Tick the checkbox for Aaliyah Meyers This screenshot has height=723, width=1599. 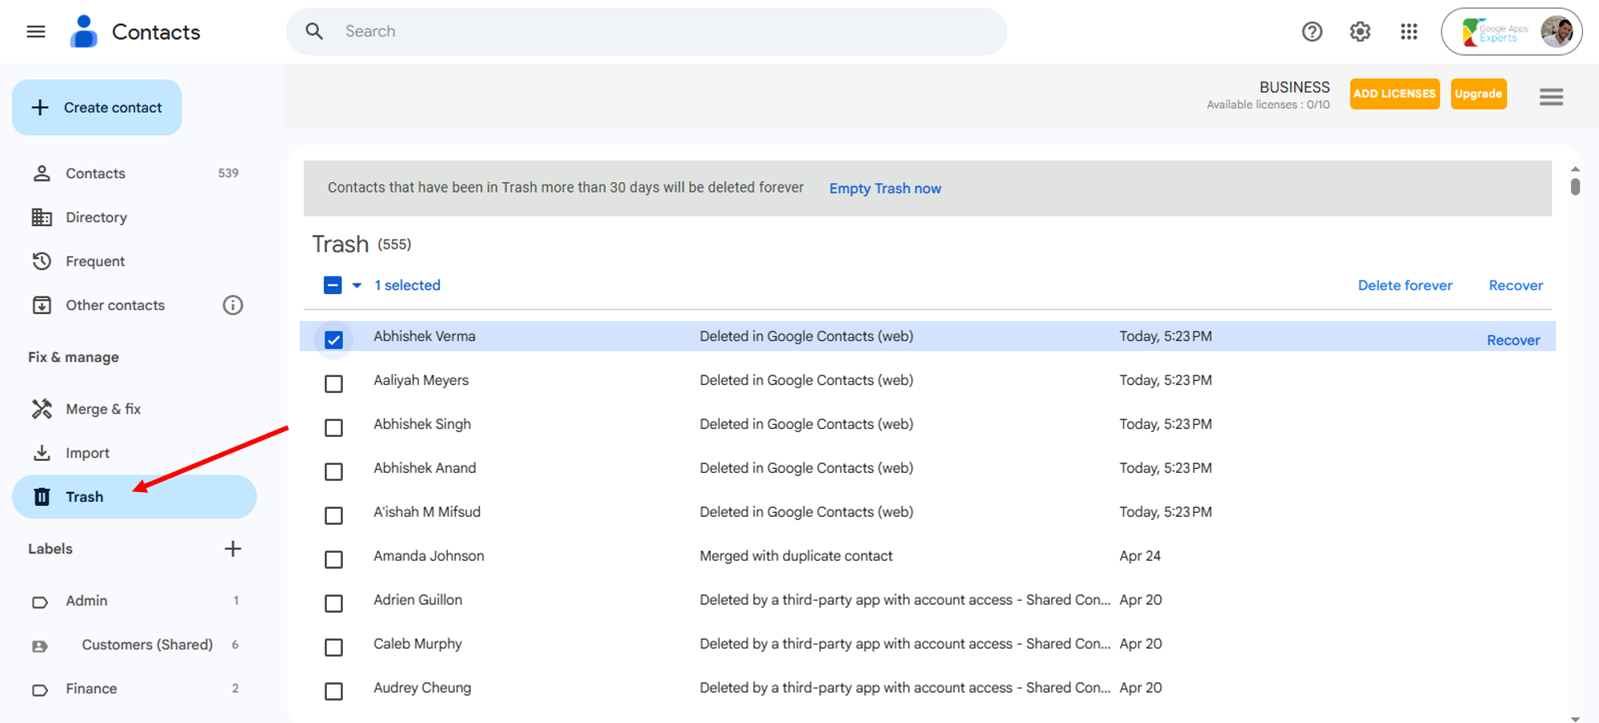click(333, 383)
